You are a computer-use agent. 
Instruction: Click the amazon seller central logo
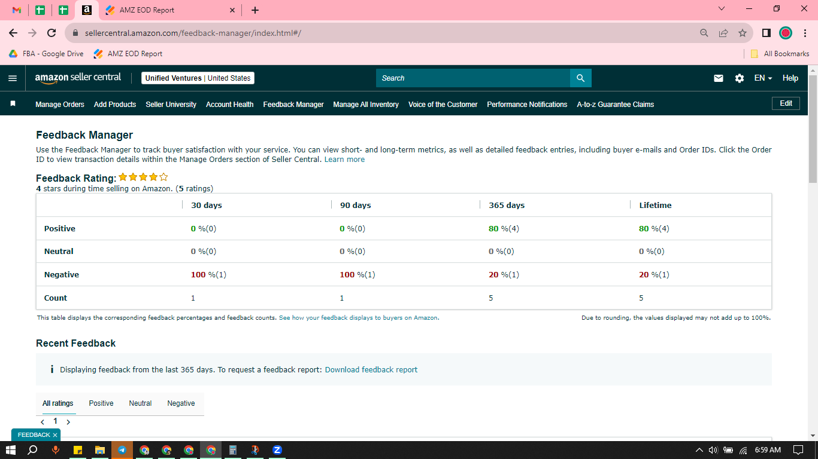[78, 78]
